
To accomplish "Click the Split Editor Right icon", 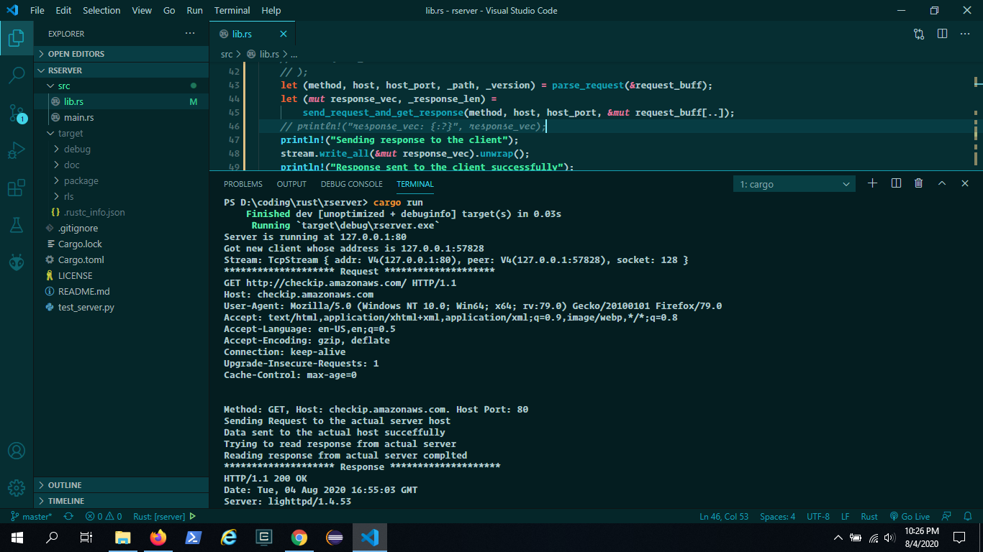I will pos(942,34).
